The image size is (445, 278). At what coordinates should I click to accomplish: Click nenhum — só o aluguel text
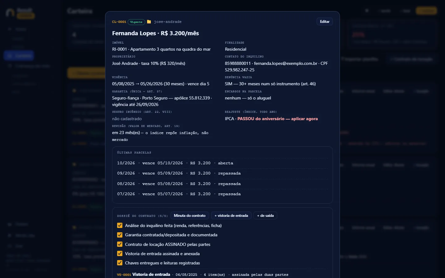pos(248,98)
